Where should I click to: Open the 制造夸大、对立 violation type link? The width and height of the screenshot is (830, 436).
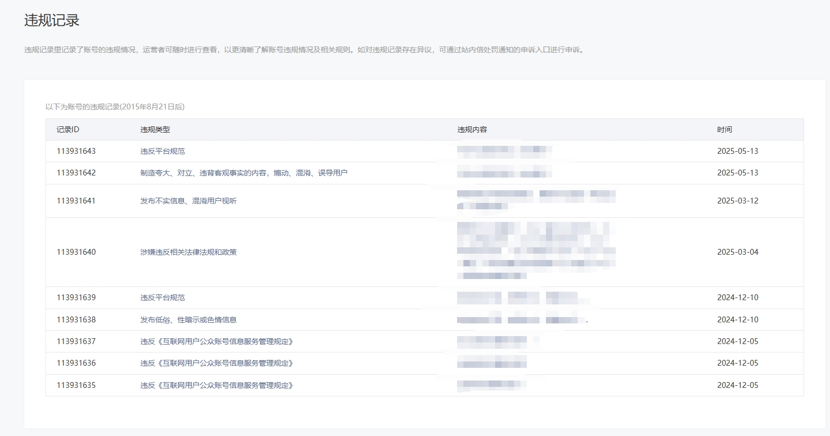click(243, 173)
